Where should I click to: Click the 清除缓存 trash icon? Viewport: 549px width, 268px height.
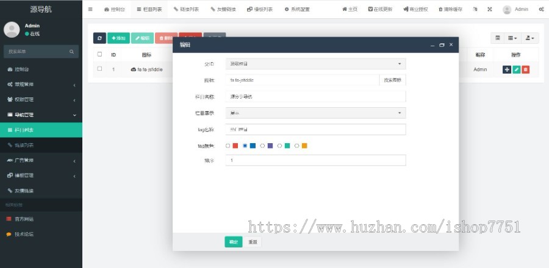tap(451, 9)
